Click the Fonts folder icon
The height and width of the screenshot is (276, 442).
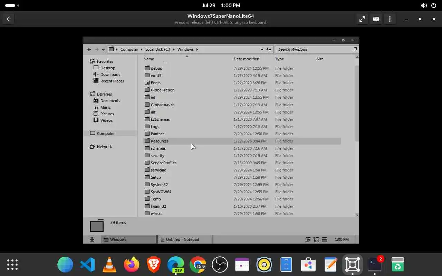pos(147,82)
